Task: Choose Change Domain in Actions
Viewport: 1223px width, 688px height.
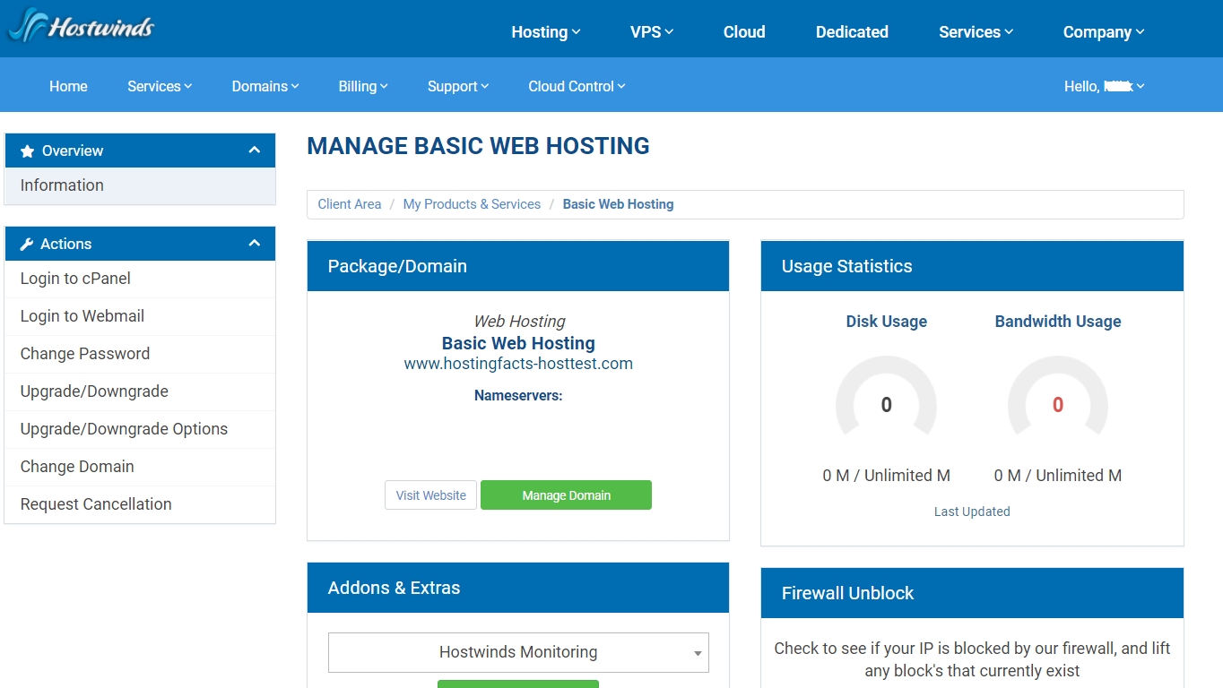Action: pos(140,467)
